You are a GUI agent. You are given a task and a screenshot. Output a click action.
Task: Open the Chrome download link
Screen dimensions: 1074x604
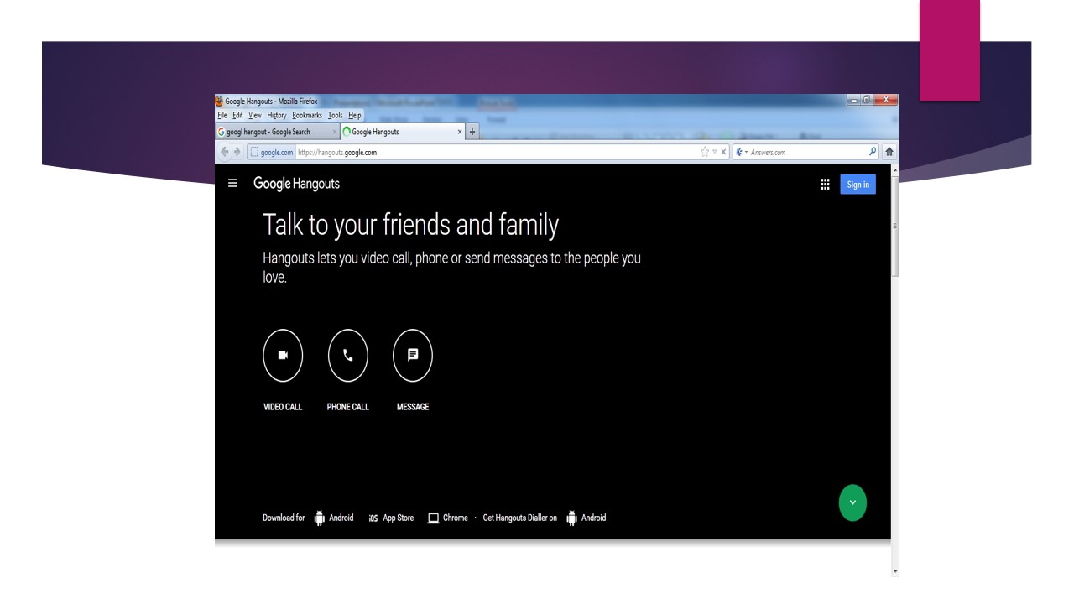[448, 518]
